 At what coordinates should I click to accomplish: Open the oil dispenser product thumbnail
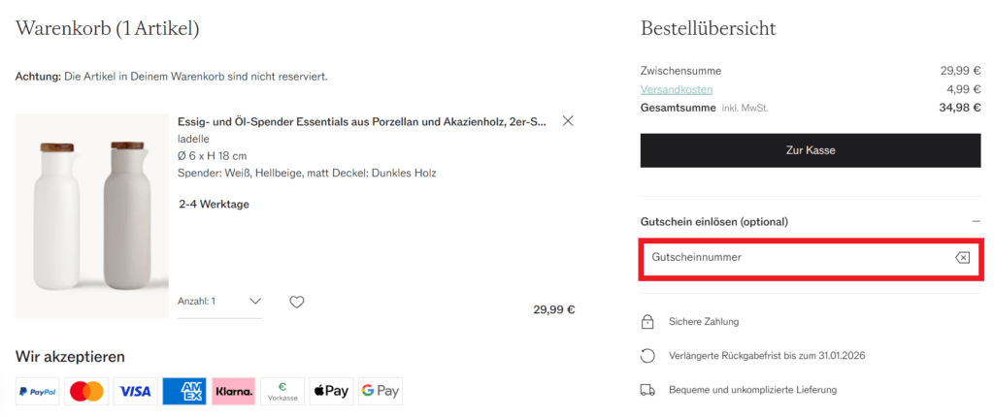[92, 215]
